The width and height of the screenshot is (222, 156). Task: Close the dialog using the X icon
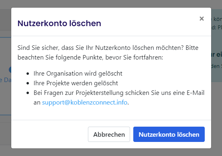click(202, 18)
